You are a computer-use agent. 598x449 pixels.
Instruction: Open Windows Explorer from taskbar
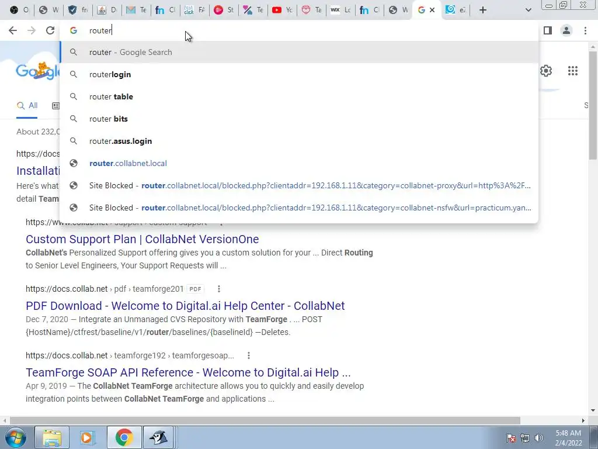click(52, 437)
